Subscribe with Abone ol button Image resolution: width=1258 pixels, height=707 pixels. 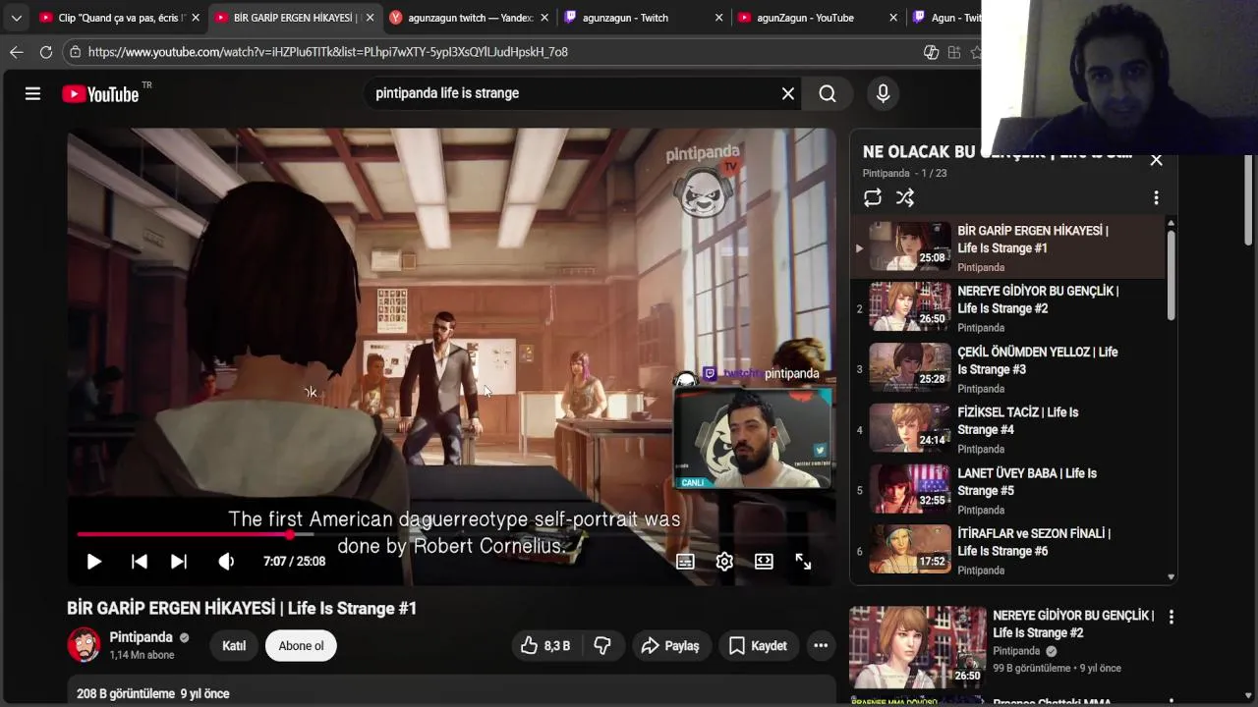[301, 645]
